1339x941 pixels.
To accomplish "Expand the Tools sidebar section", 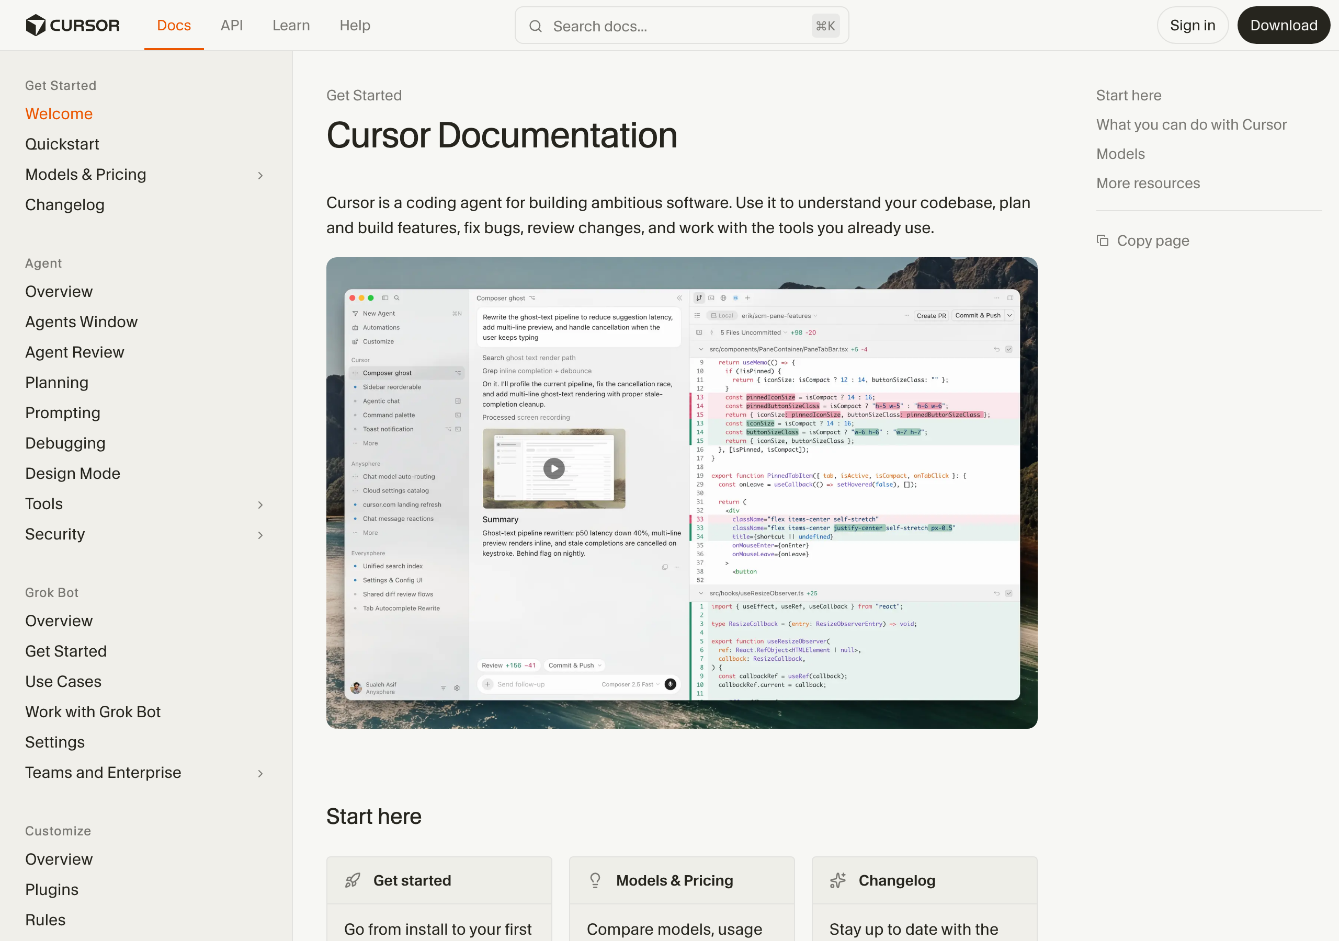I will click(x=260, y=505).
